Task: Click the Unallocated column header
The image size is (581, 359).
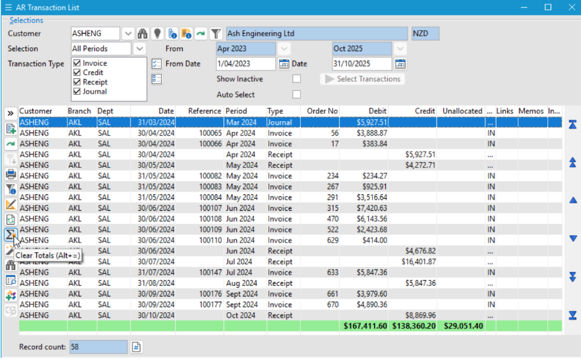Action: pos(460,111)
